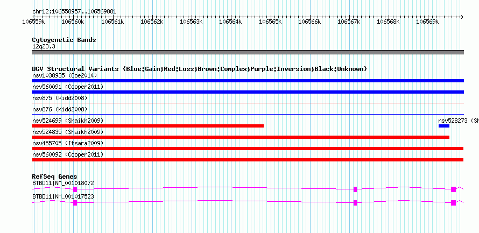
Task: Click the 106560k ruler label
Action: click(73, 22)
